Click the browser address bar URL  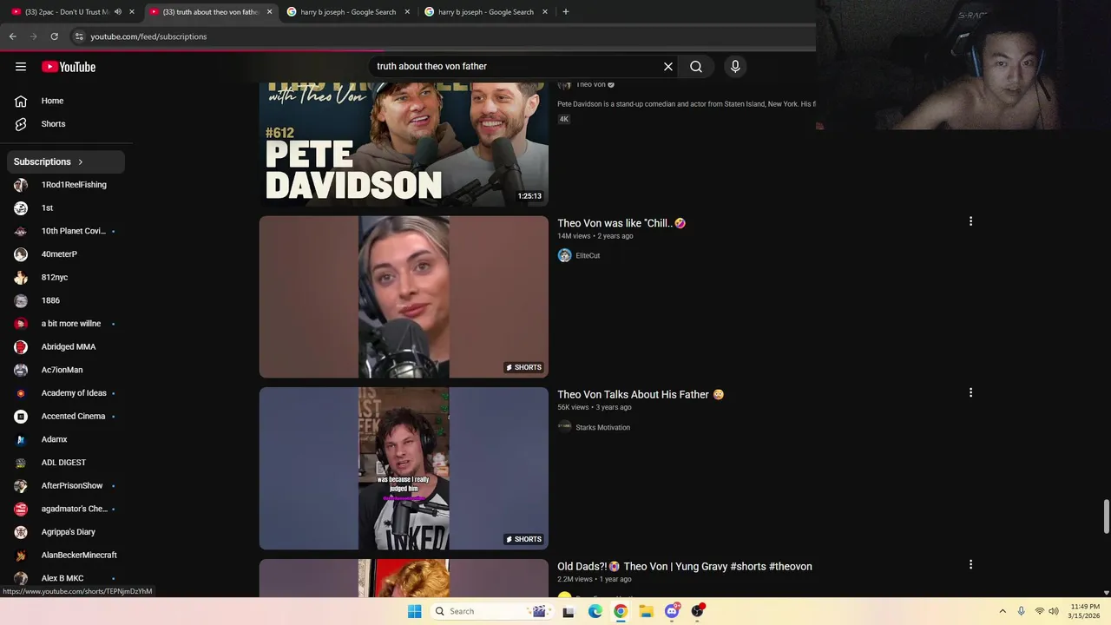[148, 36]
